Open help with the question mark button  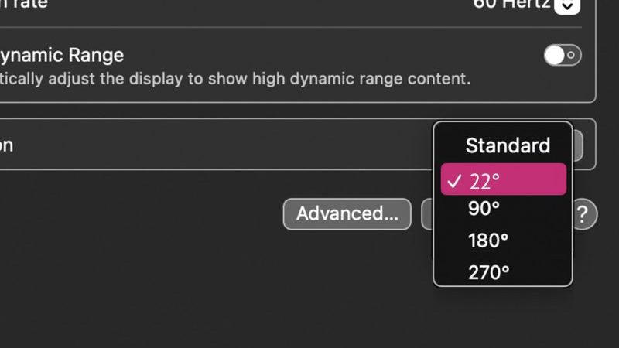(x=585, y=214)
